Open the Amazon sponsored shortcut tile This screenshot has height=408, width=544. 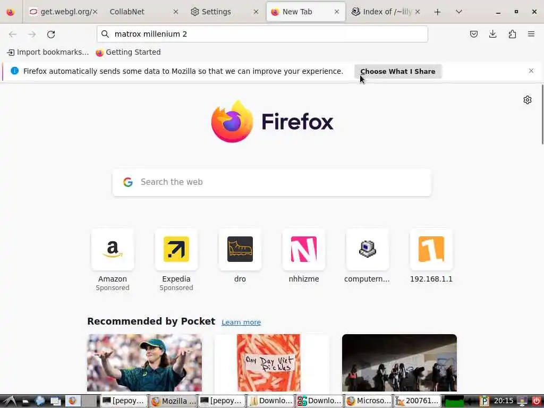113,259
